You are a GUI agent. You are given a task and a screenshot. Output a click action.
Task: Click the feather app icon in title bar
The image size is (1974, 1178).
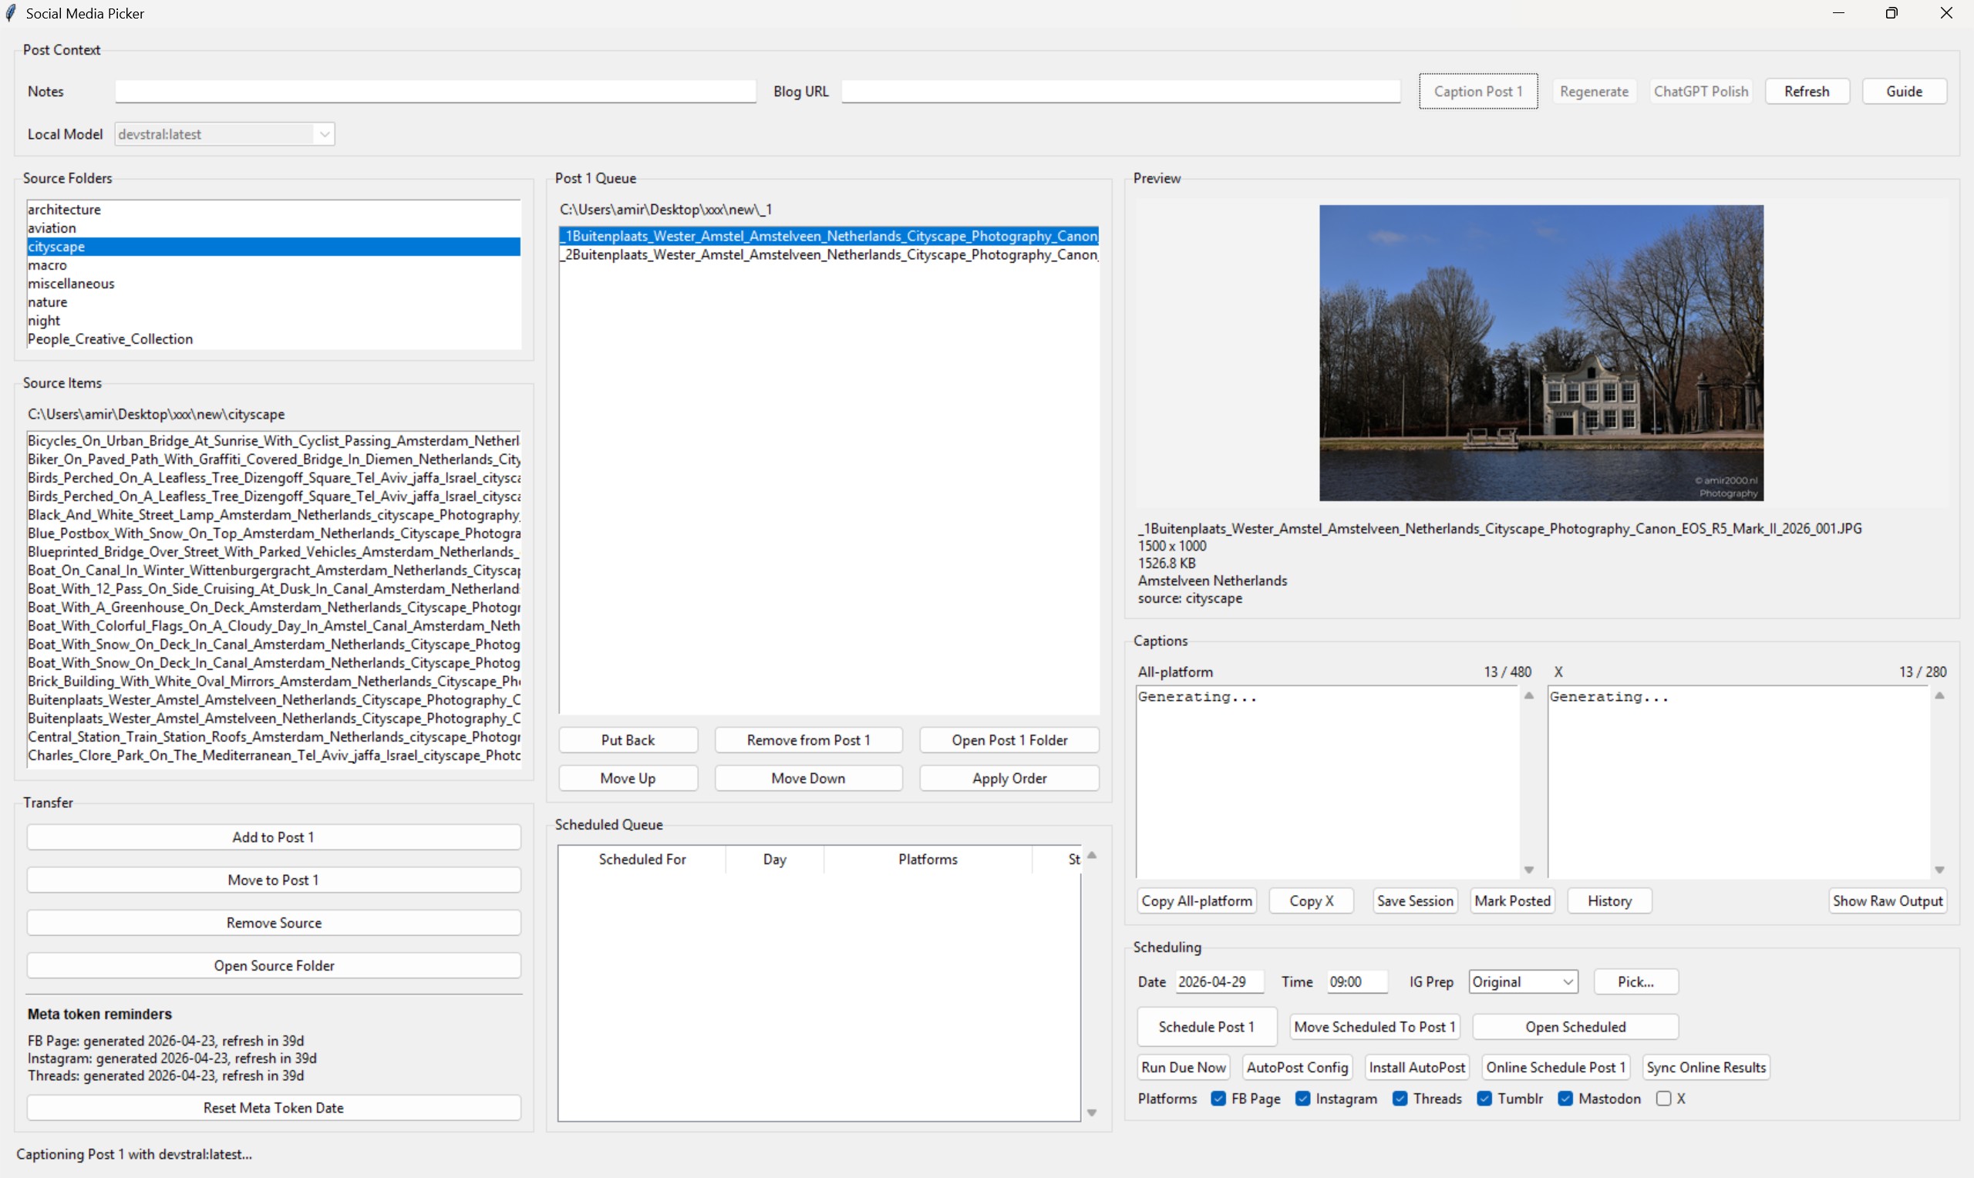coord(11,14)
